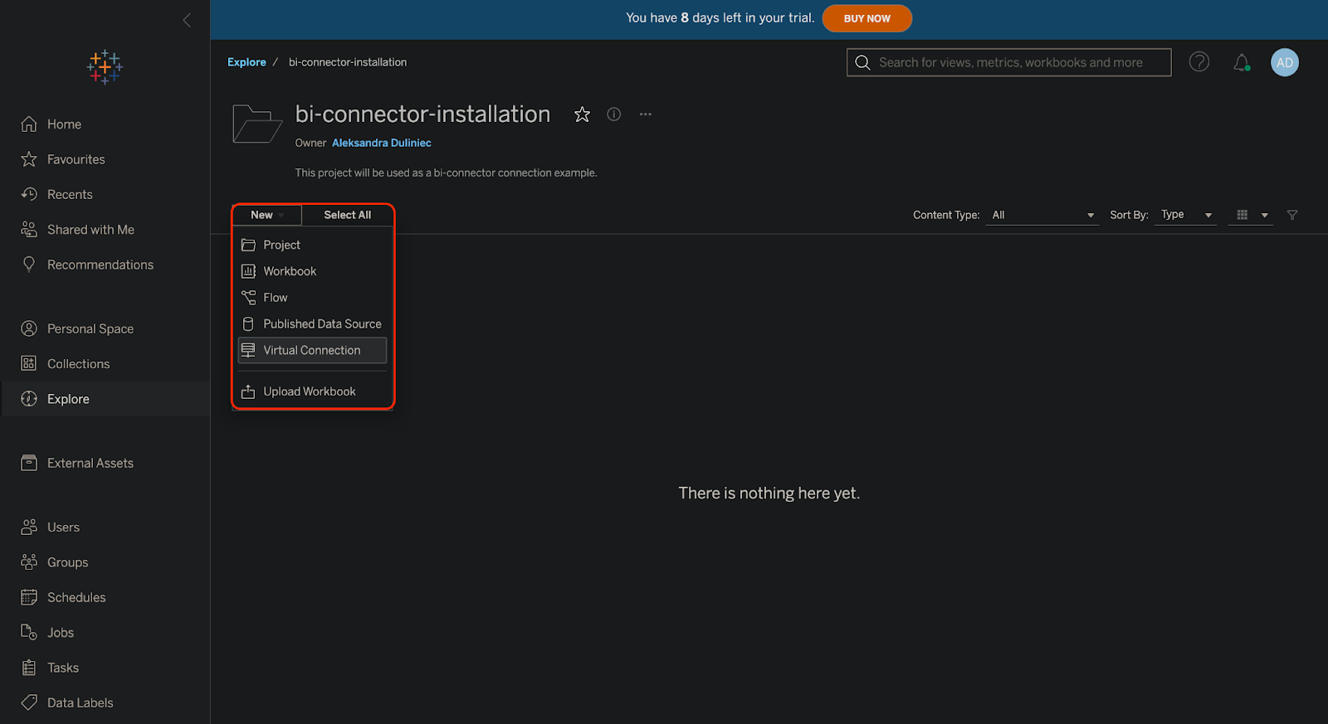
Task: Click the Shared with Me people icon
Action: click(29, 230)
